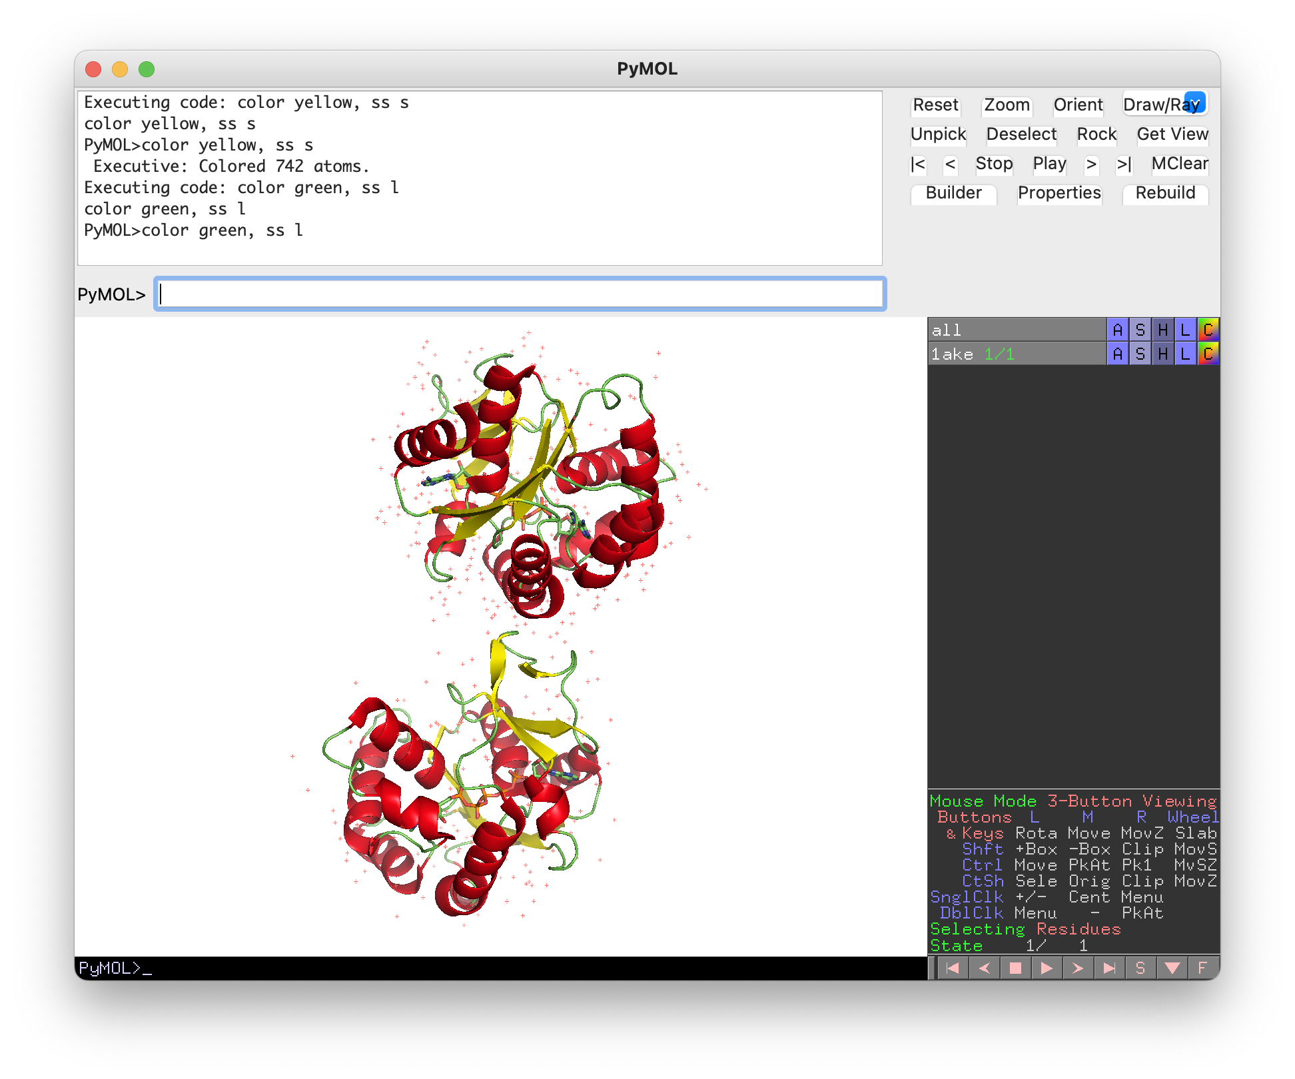Toggle Rock motion button
Image resolution: width=1295 pixels, height=1079 pixels.
(x=1096, y=135)
